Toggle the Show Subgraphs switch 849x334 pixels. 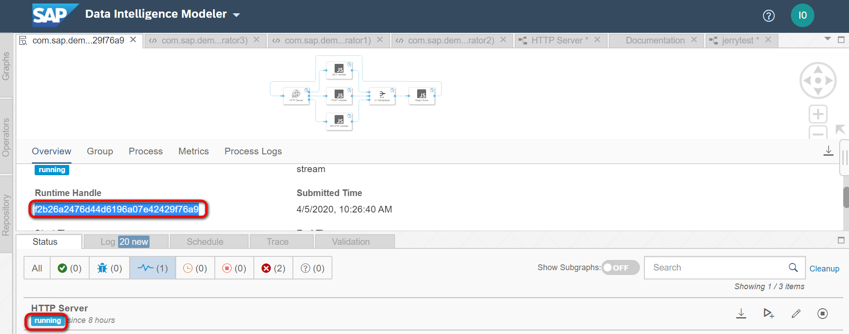click(620, 267)
